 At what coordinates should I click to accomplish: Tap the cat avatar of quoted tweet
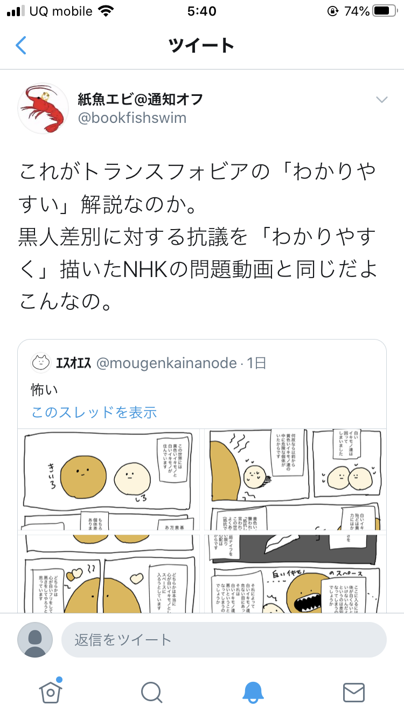click(x=40, y=363)
